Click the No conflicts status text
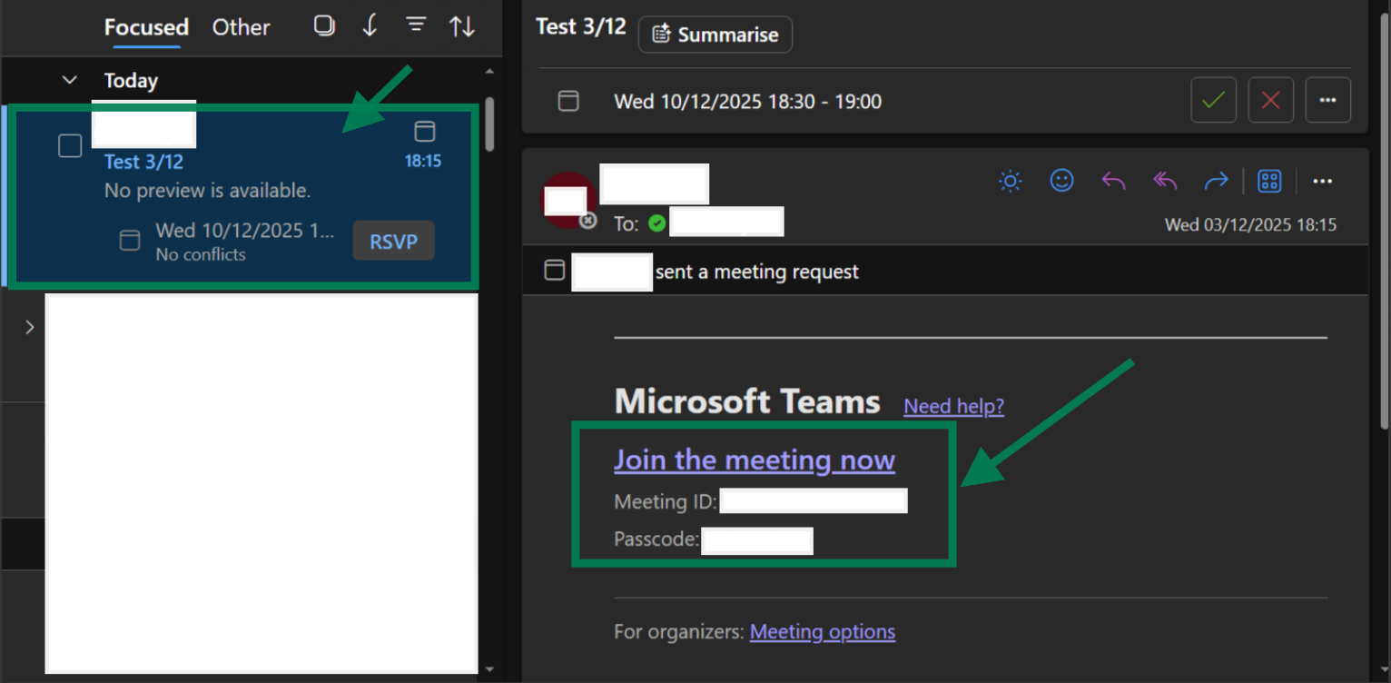 coord(201,254)
